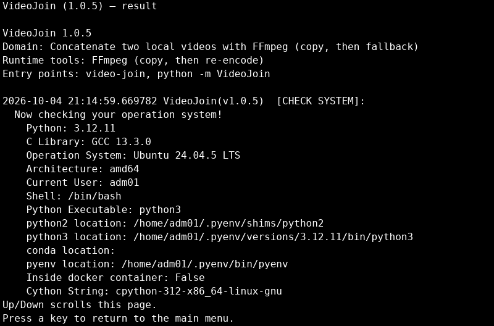494x326 pixels.
Task: Select the Python Executable: python3 line
Action: (x=103, y=209)
